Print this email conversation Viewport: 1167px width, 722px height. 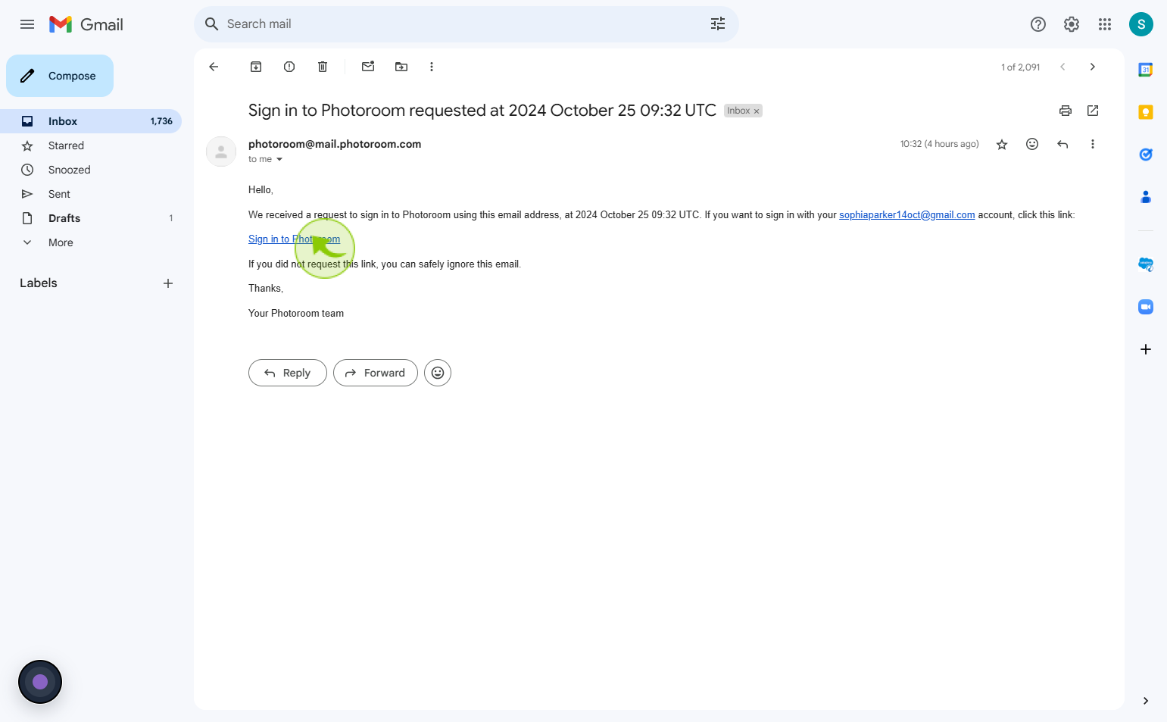1066,111
